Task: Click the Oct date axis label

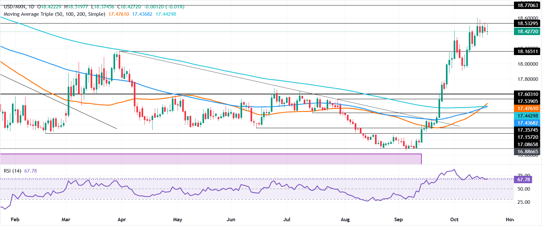Action: (454, 220)
